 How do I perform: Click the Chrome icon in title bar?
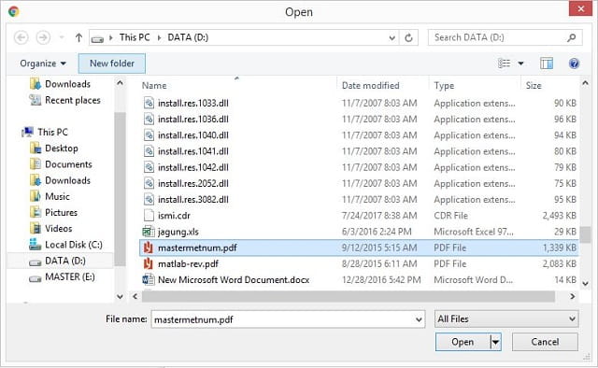click(13, 11)
